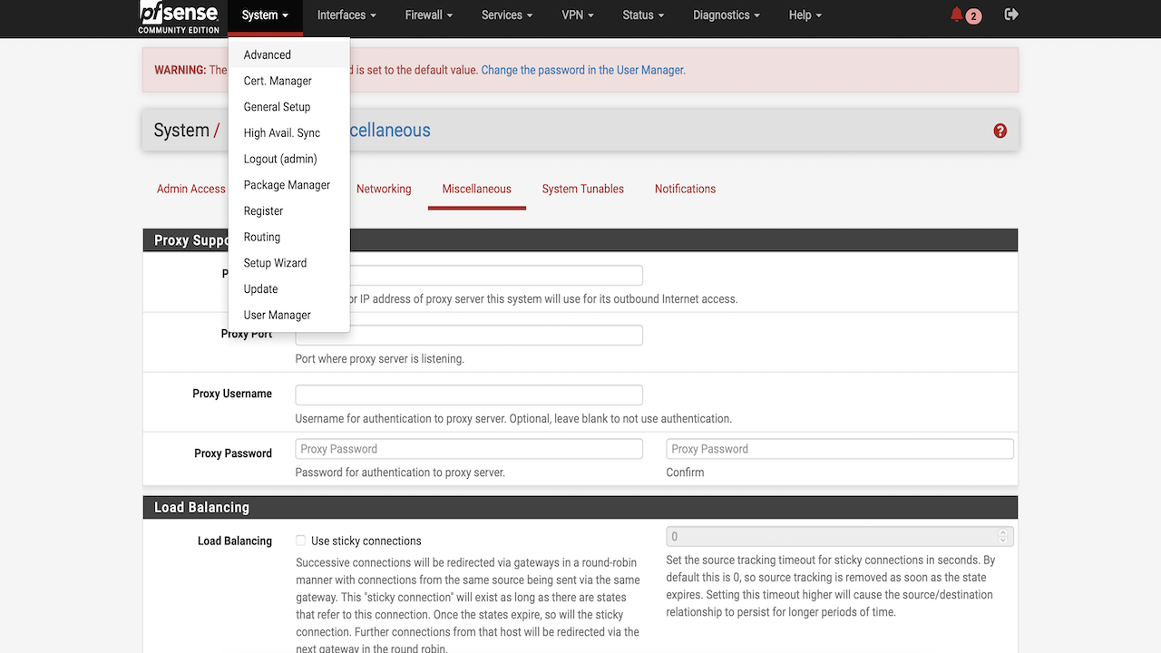Collapse the System dropdown menu
The image size is (1161, 653).
click(x=265, y=15)
